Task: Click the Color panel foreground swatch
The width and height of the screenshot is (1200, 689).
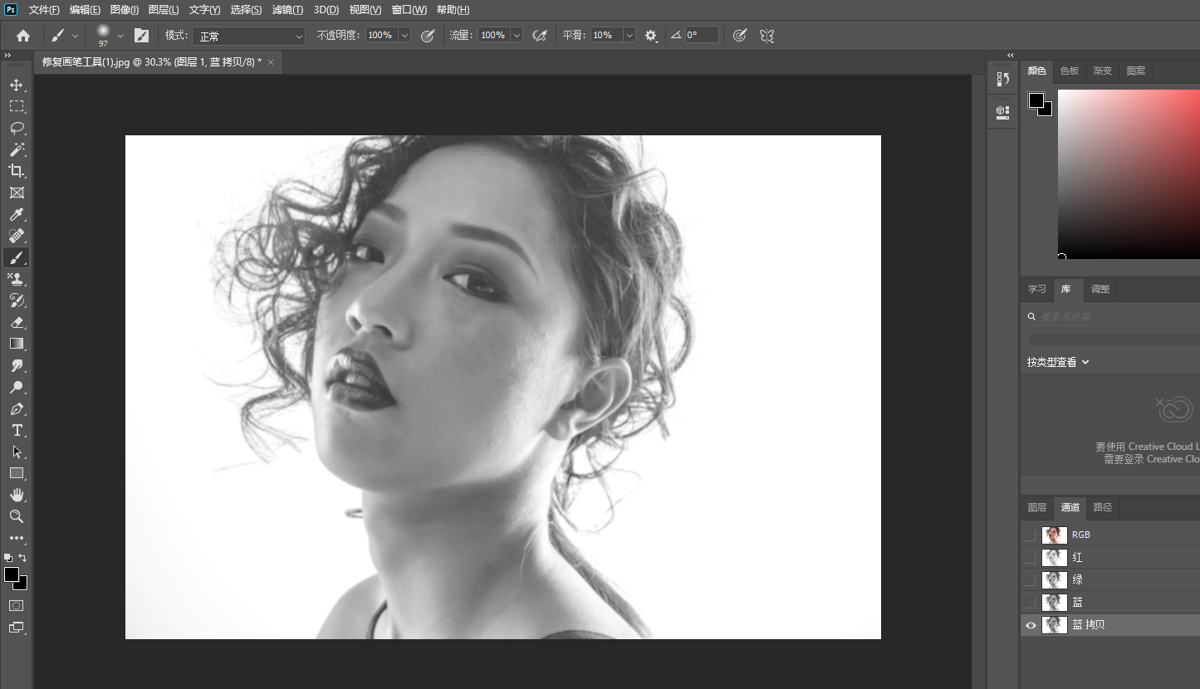Action: [x=1036, y=100]
